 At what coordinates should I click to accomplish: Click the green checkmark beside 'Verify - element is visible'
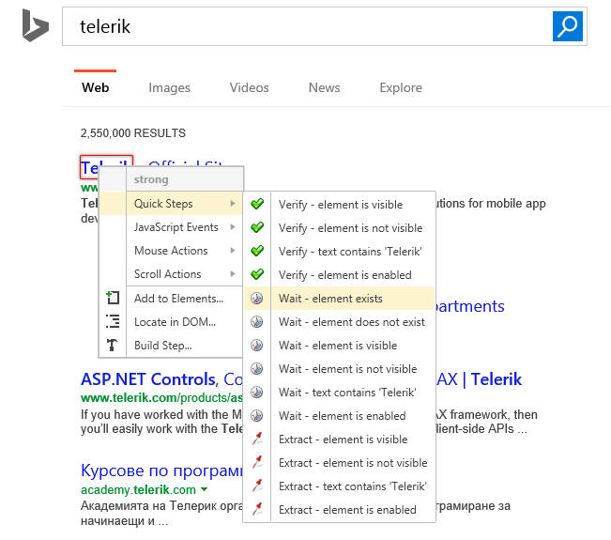257,204
